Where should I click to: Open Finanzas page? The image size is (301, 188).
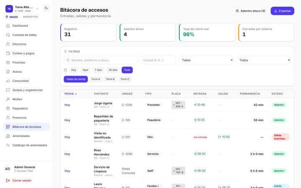(26, 63)
